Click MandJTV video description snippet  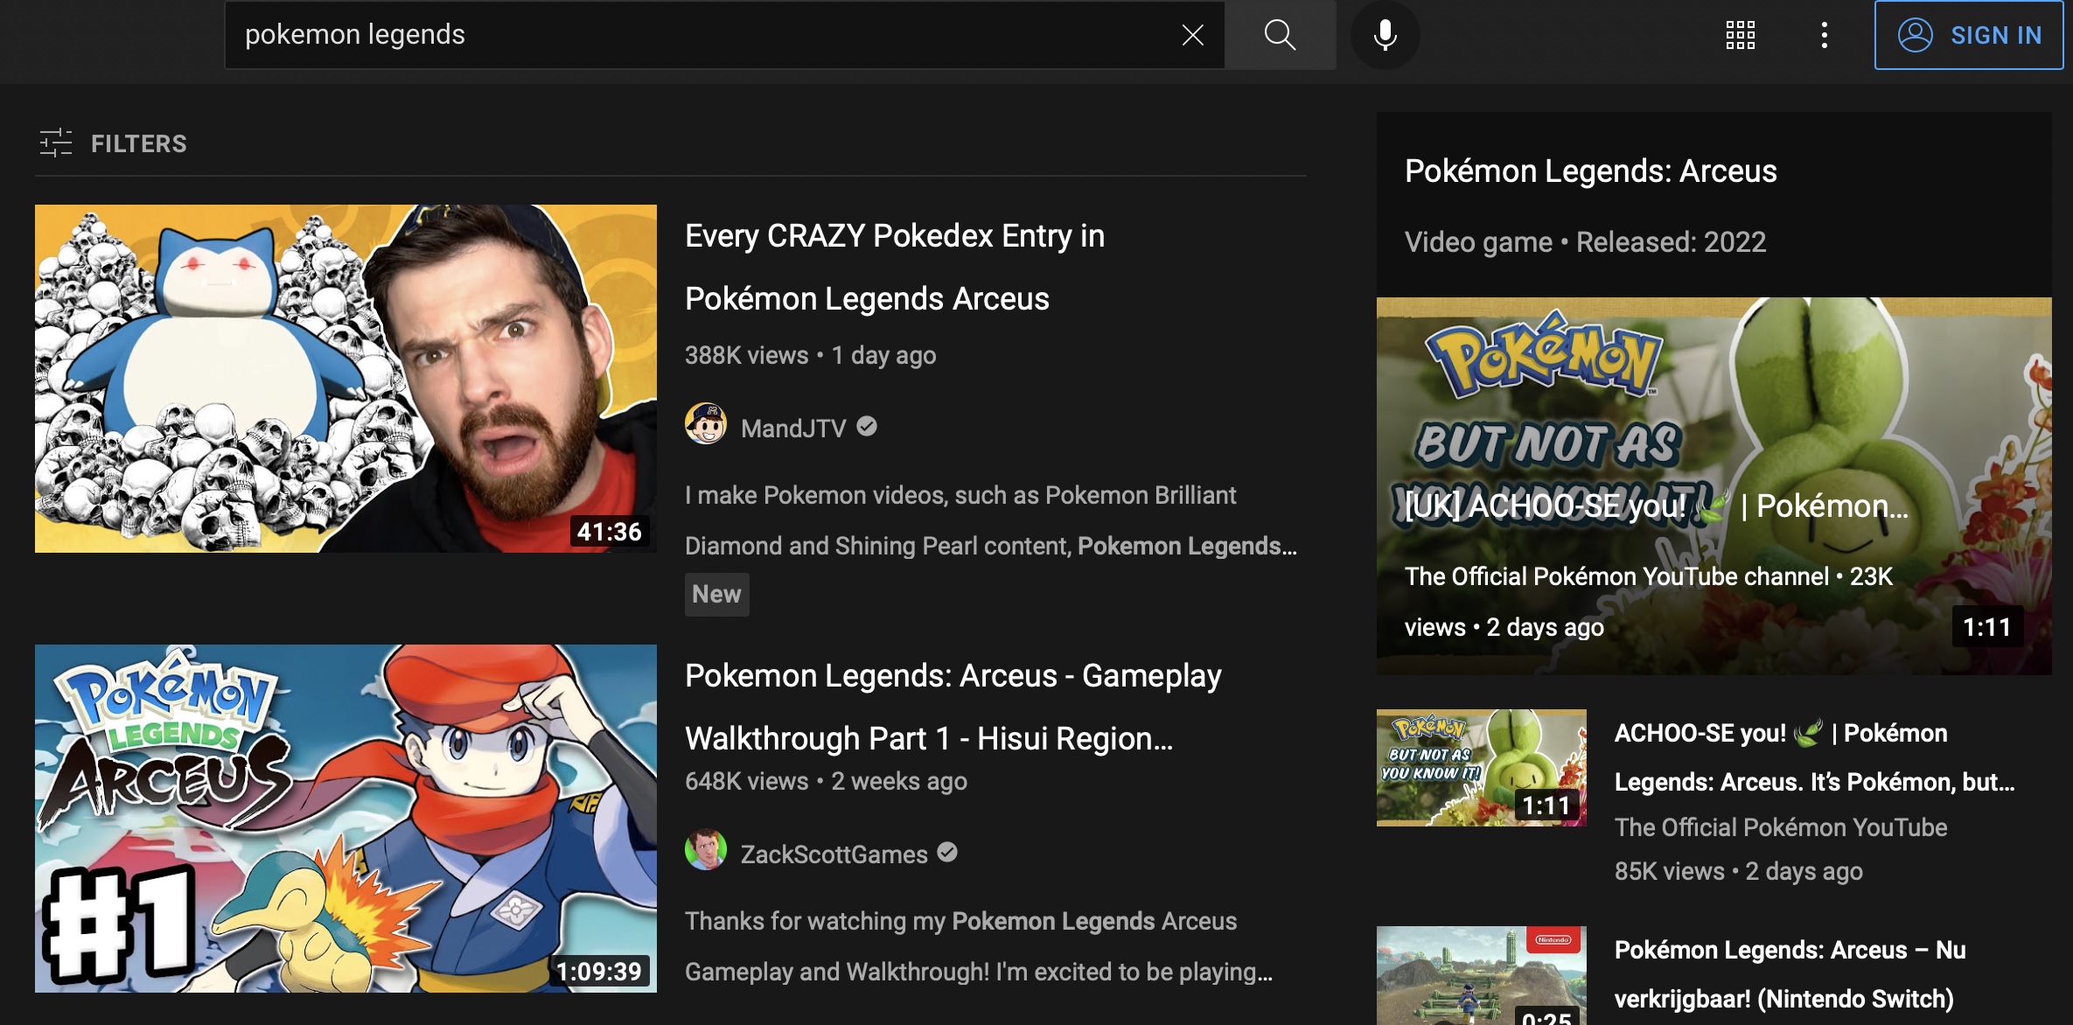(x=991, y=520)
